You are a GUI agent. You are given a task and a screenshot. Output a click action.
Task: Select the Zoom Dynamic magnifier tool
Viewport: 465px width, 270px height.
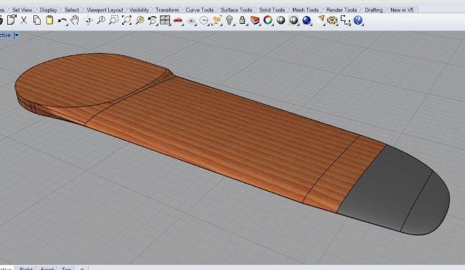(x=101, y=20)
